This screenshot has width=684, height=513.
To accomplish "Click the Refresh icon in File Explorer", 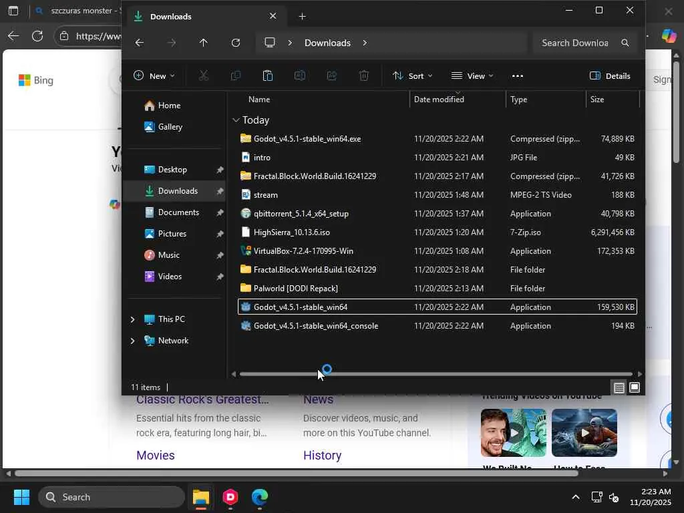I will tap(236, 43).
